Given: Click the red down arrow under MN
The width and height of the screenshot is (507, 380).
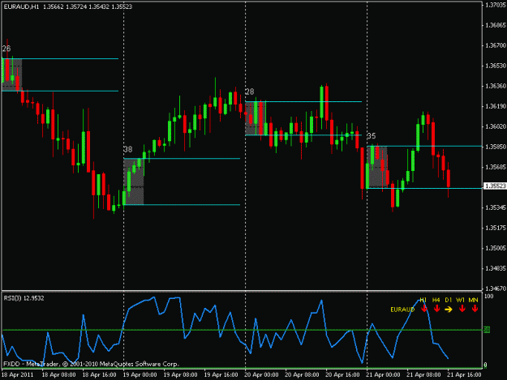Looking at the screenshot, I should coord(475,309).
